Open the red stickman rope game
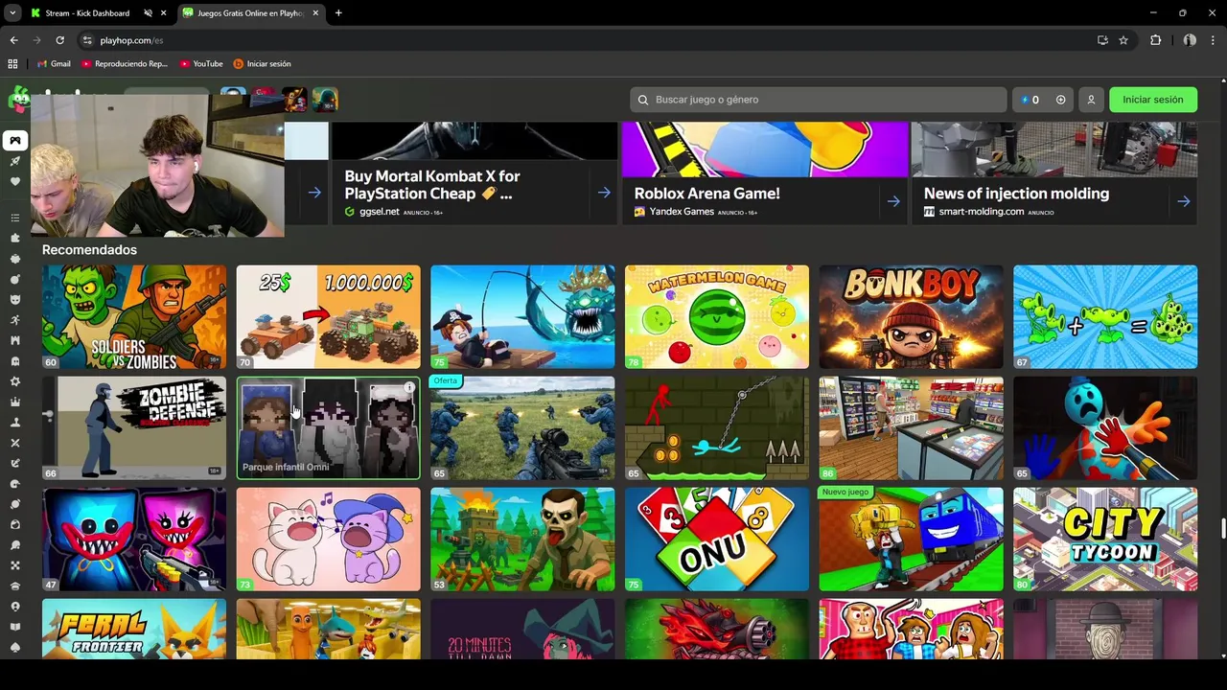The image size is (1227, 690). pos(717,428)
